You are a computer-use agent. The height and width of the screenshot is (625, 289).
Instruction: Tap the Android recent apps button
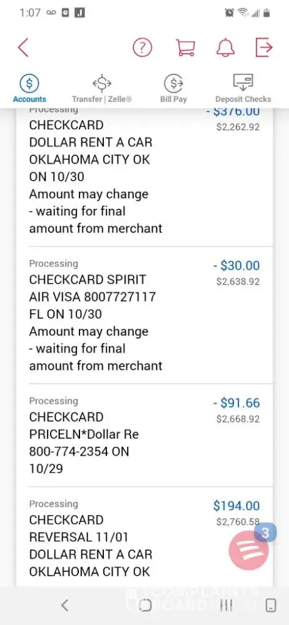pyautogui.click(x=226, y=605)
